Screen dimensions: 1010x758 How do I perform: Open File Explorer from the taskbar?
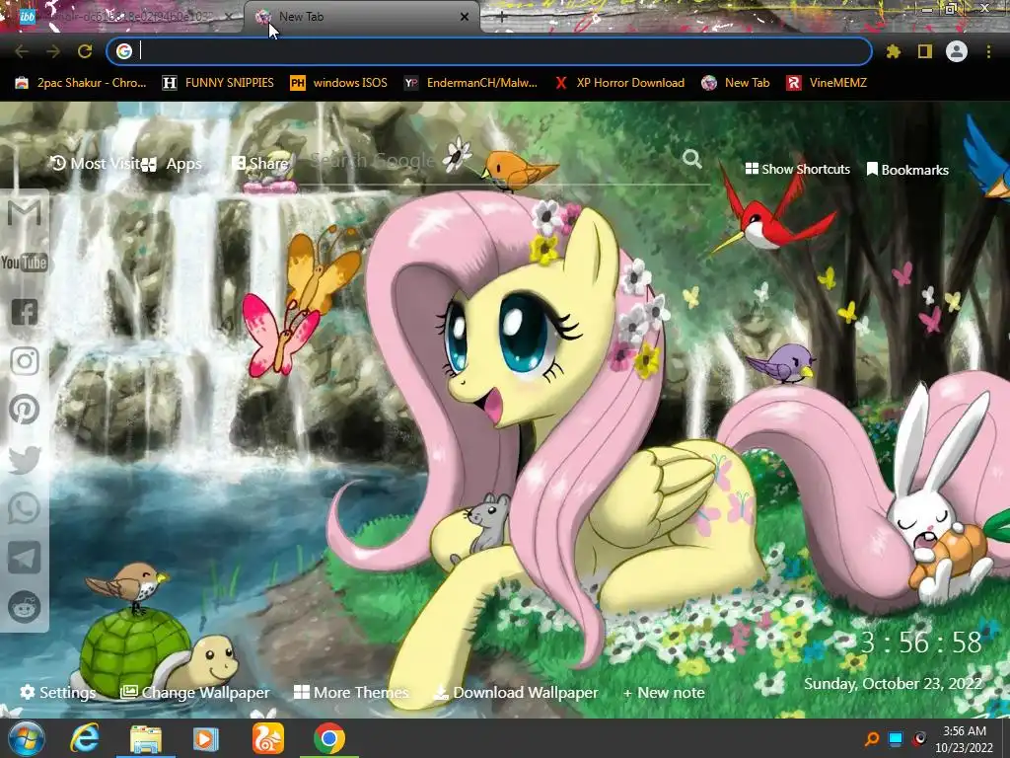(146, 738)
